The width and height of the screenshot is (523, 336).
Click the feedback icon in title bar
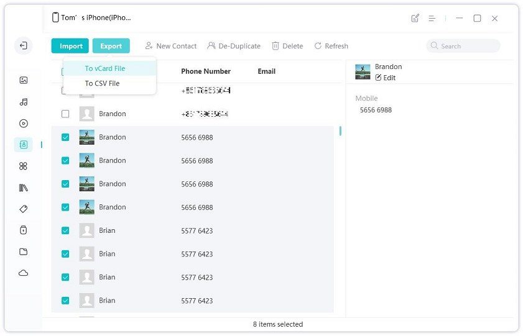coord(415,18)
